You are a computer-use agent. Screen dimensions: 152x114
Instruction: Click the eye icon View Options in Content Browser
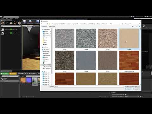[100, 97]
